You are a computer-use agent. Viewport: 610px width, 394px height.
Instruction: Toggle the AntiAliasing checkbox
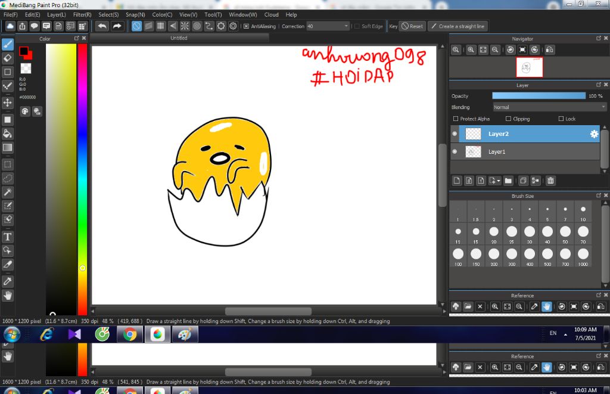[x=246, y=26]
